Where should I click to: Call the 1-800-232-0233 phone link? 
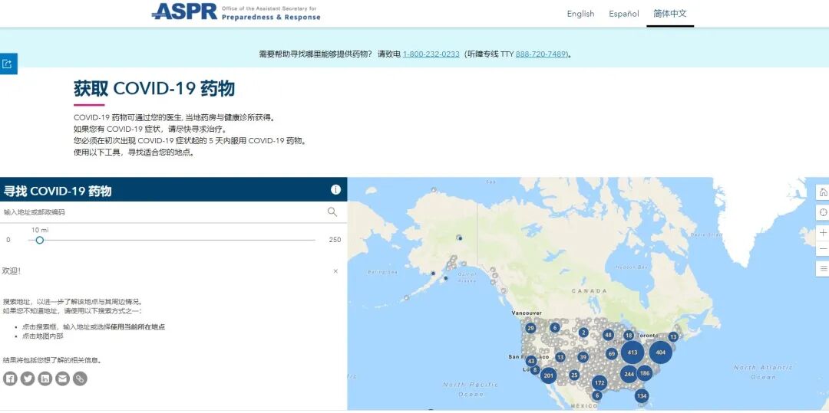431,54
